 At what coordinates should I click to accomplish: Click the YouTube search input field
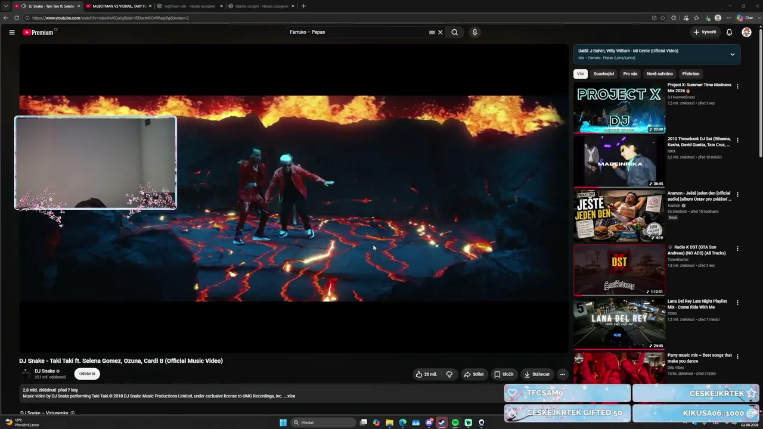pyautogui.click(x=356, y=32)
